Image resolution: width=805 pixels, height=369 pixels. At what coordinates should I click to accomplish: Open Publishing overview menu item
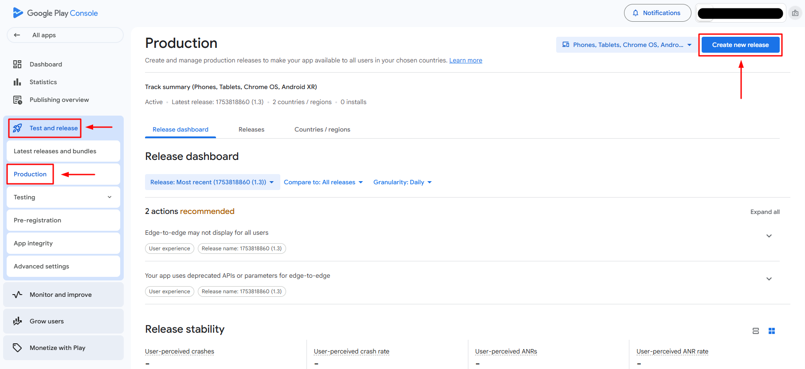coord(63,100)
